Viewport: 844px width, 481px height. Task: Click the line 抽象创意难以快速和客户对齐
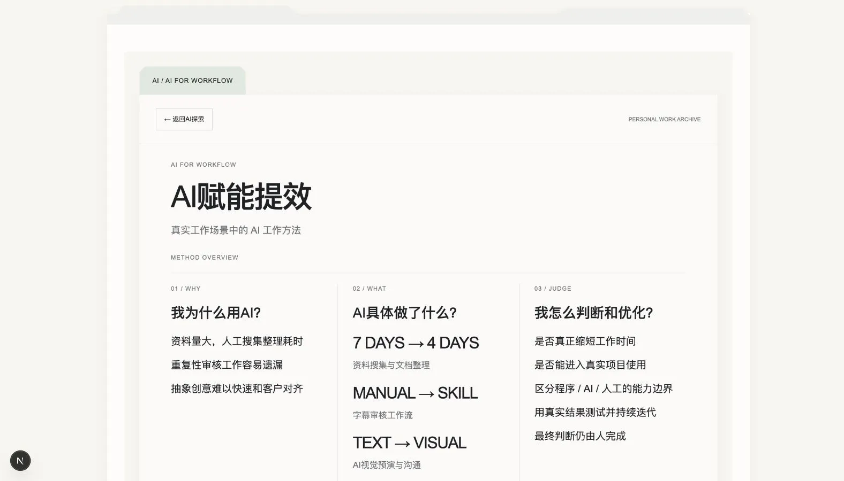237,389
